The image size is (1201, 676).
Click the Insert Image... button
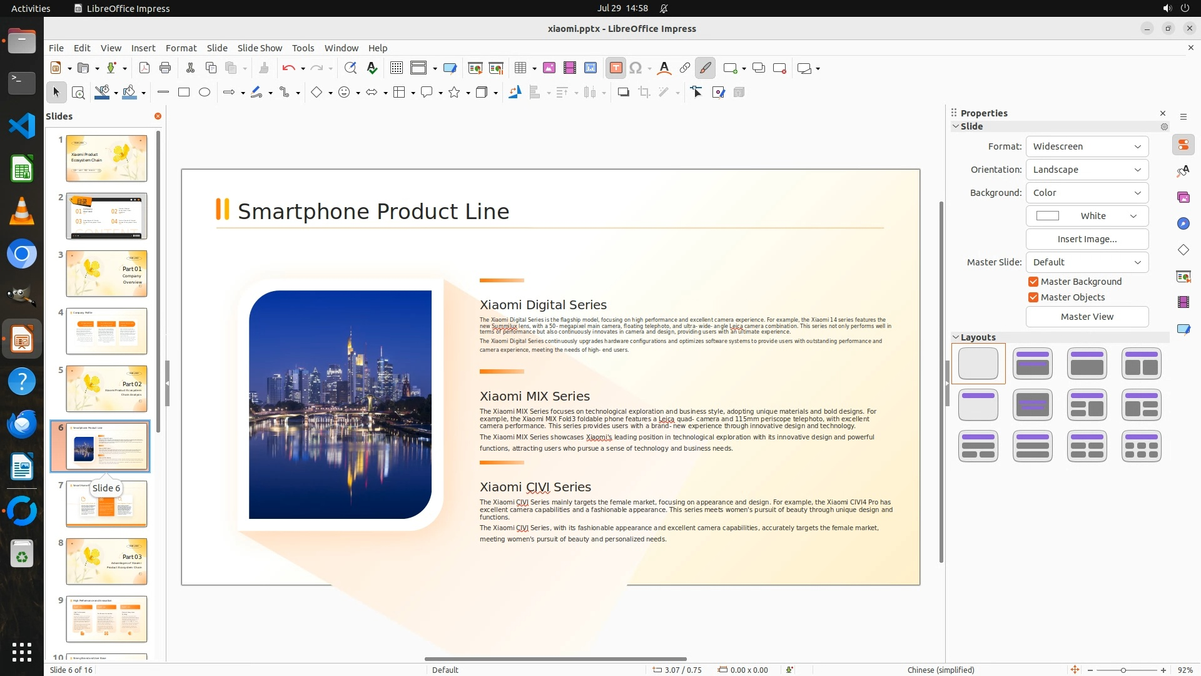pyautogui.click(x=1087, y=239)
